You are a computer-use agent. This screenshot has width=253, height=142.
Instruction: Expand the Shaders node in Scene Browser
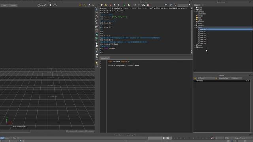[x=195, y=26]
